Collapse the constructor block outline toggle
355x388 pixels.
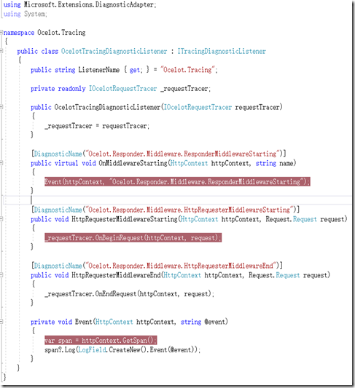coord(1,107)
